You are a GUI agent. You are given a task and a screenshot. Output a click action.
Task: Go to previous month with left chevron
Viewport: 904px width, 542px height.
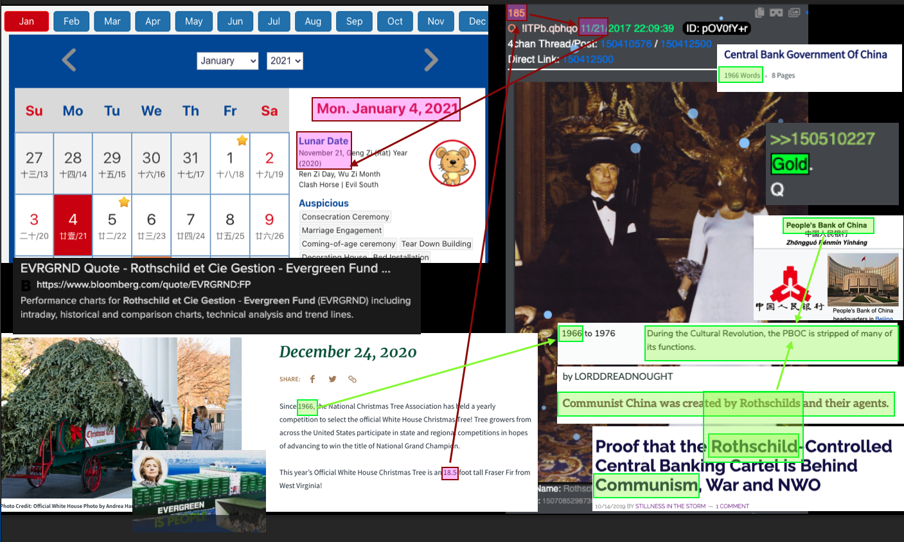pos(69,60)
